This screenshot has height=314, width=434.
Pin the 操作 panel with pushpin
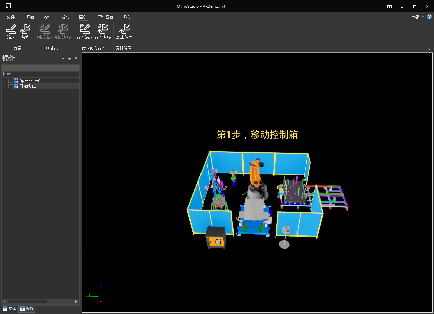tap(70, 58)
